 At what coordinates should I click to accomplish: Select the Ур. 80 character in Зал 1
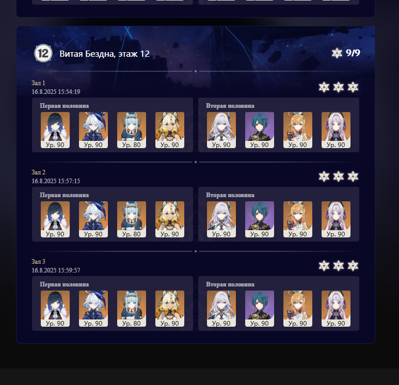pyautogui.click(x=132, y=130)
